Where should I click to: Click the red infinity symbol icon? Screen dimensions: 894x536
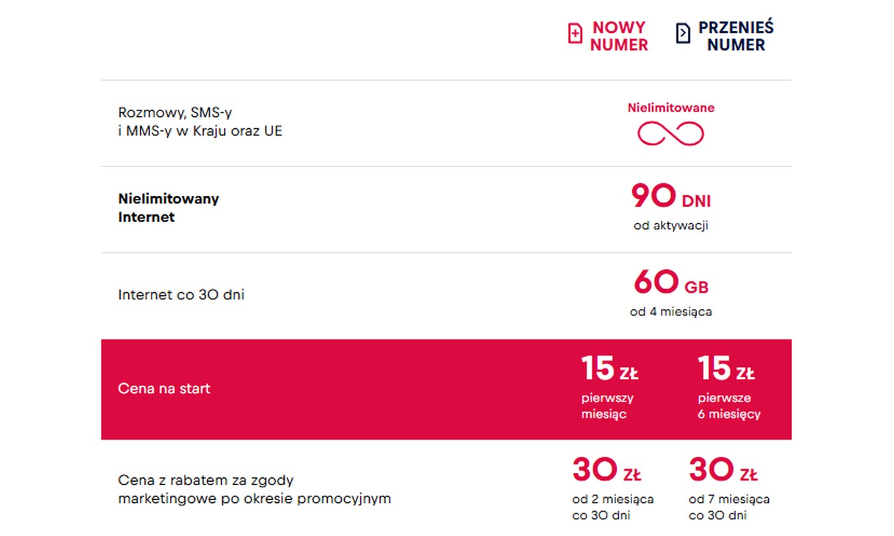point(670,133)
